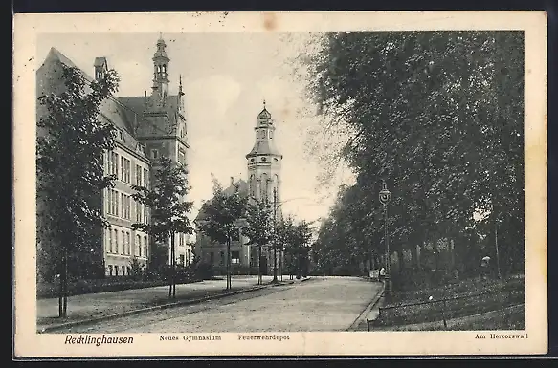
Task: Click the brown stain on top border
Action: [x=269, y=20]
